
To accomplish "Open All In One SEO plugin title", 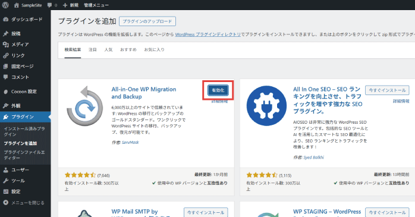I will coord(328,100).
